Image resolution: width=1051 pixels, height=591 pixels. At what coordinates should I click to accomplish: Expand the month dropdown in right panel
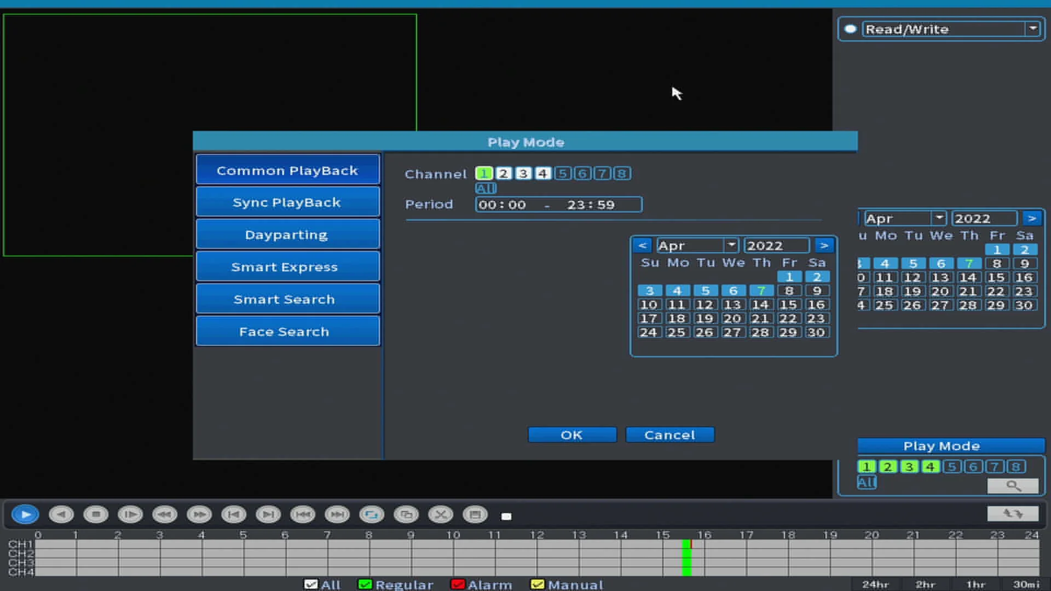click(x=939, y=218)
